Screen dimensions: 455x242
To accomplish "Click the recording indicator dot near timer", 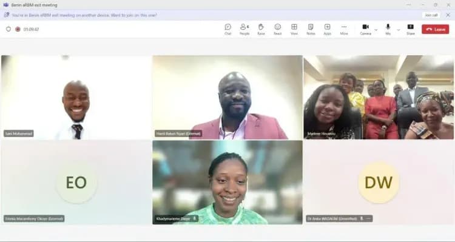I will [18, 29].
